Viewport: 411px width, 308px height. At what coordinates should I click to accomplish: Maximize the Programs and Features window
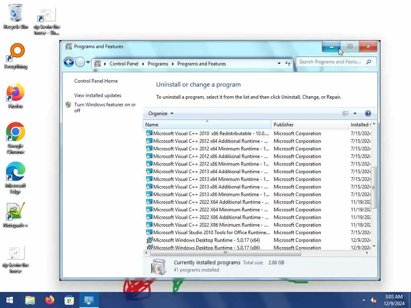(350, 47)
